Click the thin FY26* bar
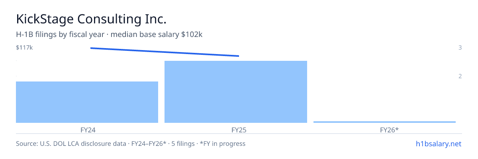 (x=384, y=122)
